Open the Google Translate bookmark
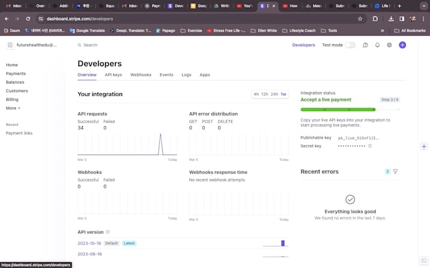This screenshot has width=430, height=268. (x=87, y=31)
